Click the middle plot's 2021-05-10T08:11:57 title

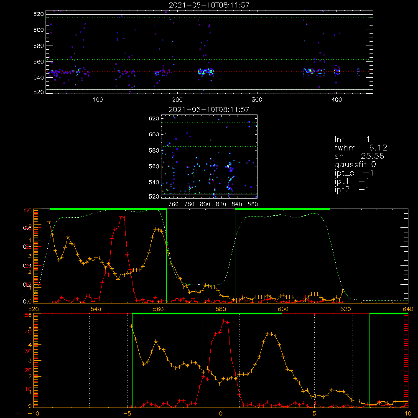[x=209, y=110]
